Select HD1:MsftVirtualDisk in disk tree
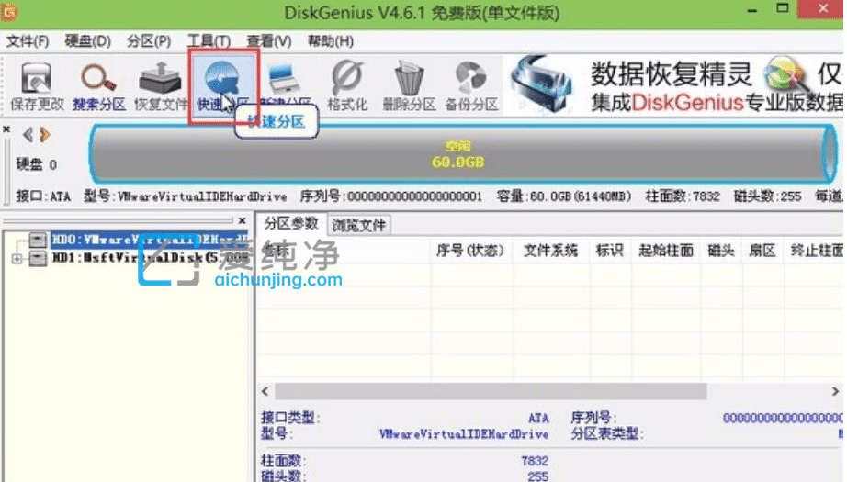 point(150,258)
